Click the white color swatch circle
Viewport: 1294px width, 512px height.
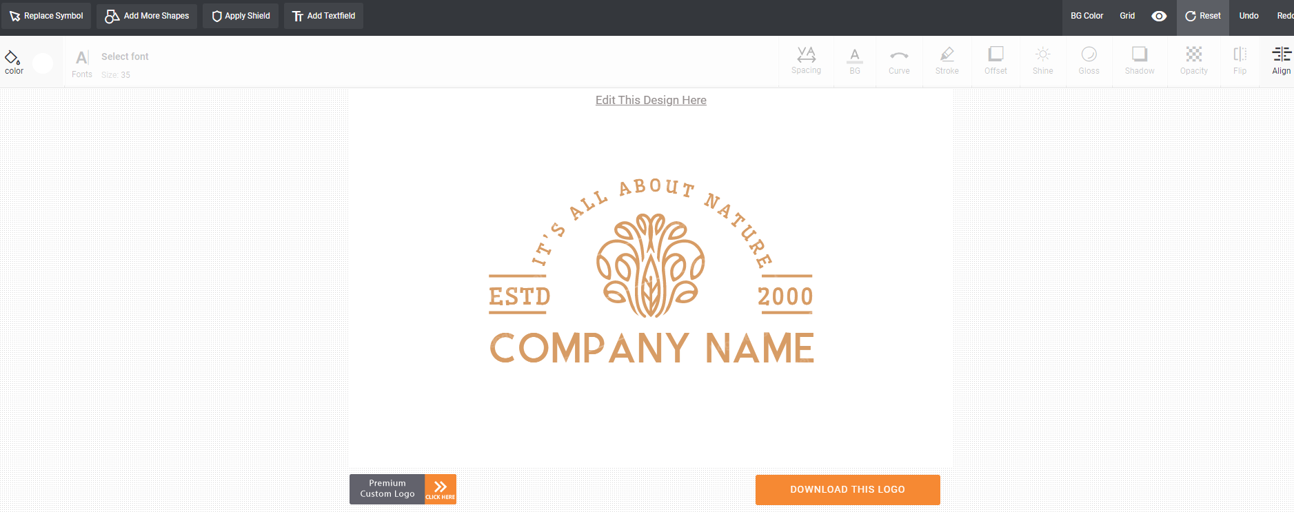click(x=43, y=63)
